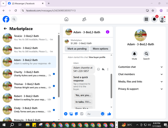168x128 pixels.
Task: Expand the Chat members section
Action: pyautogui.click(x=140, y=74)
